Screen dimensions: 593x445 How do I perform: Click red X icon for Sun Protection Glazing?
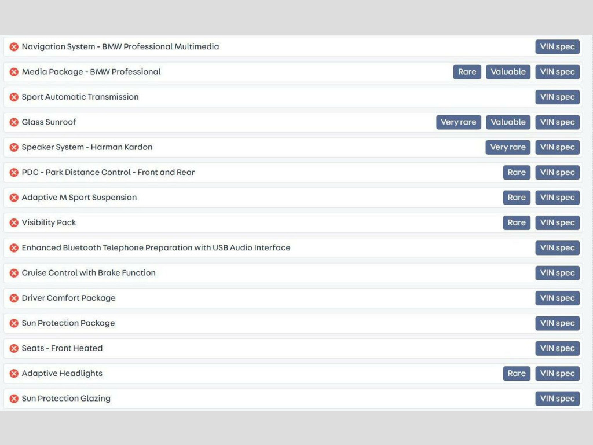[x=14, y=399]
